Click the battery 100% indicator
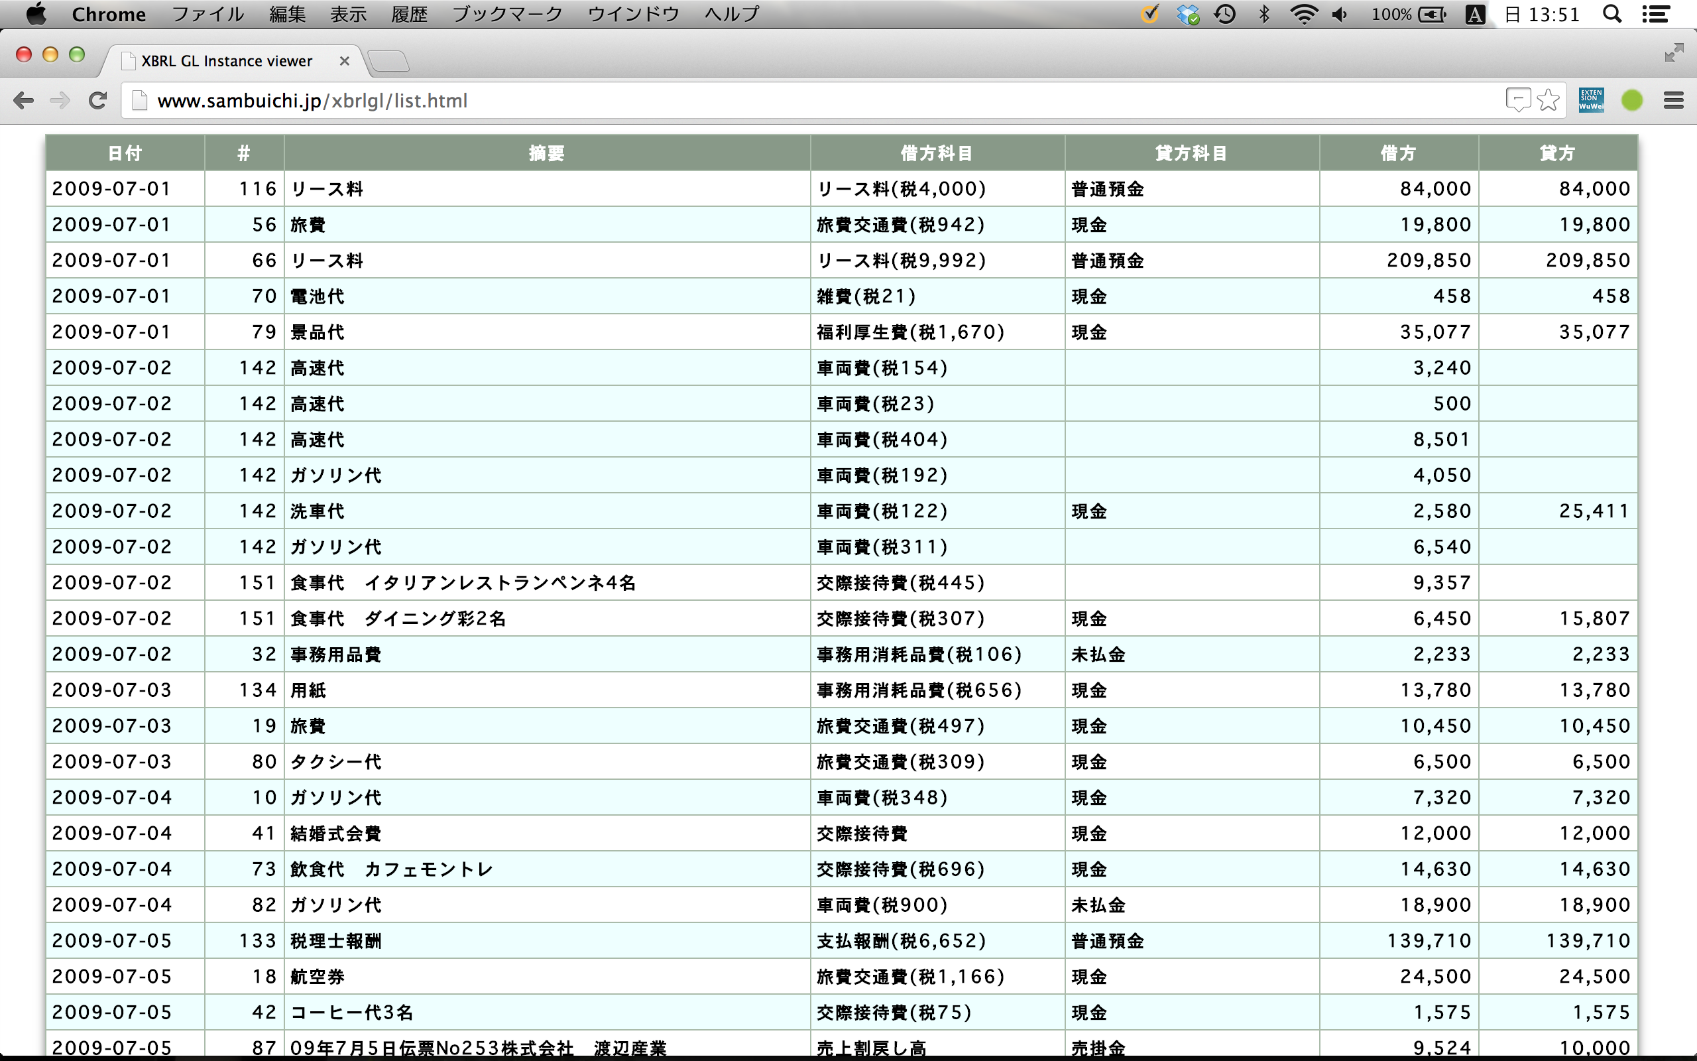 coord(1409,14)
